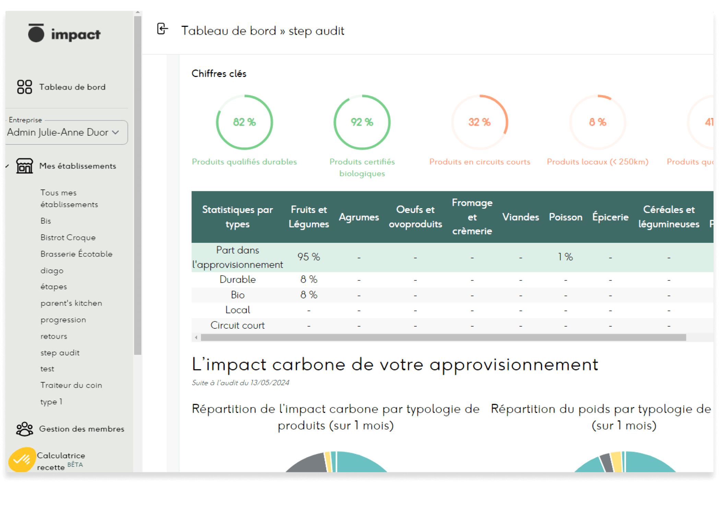Click the Tableau de bord grid icon
The height and width of the screenshot is (518, 719).
click(x=24, y=87)
